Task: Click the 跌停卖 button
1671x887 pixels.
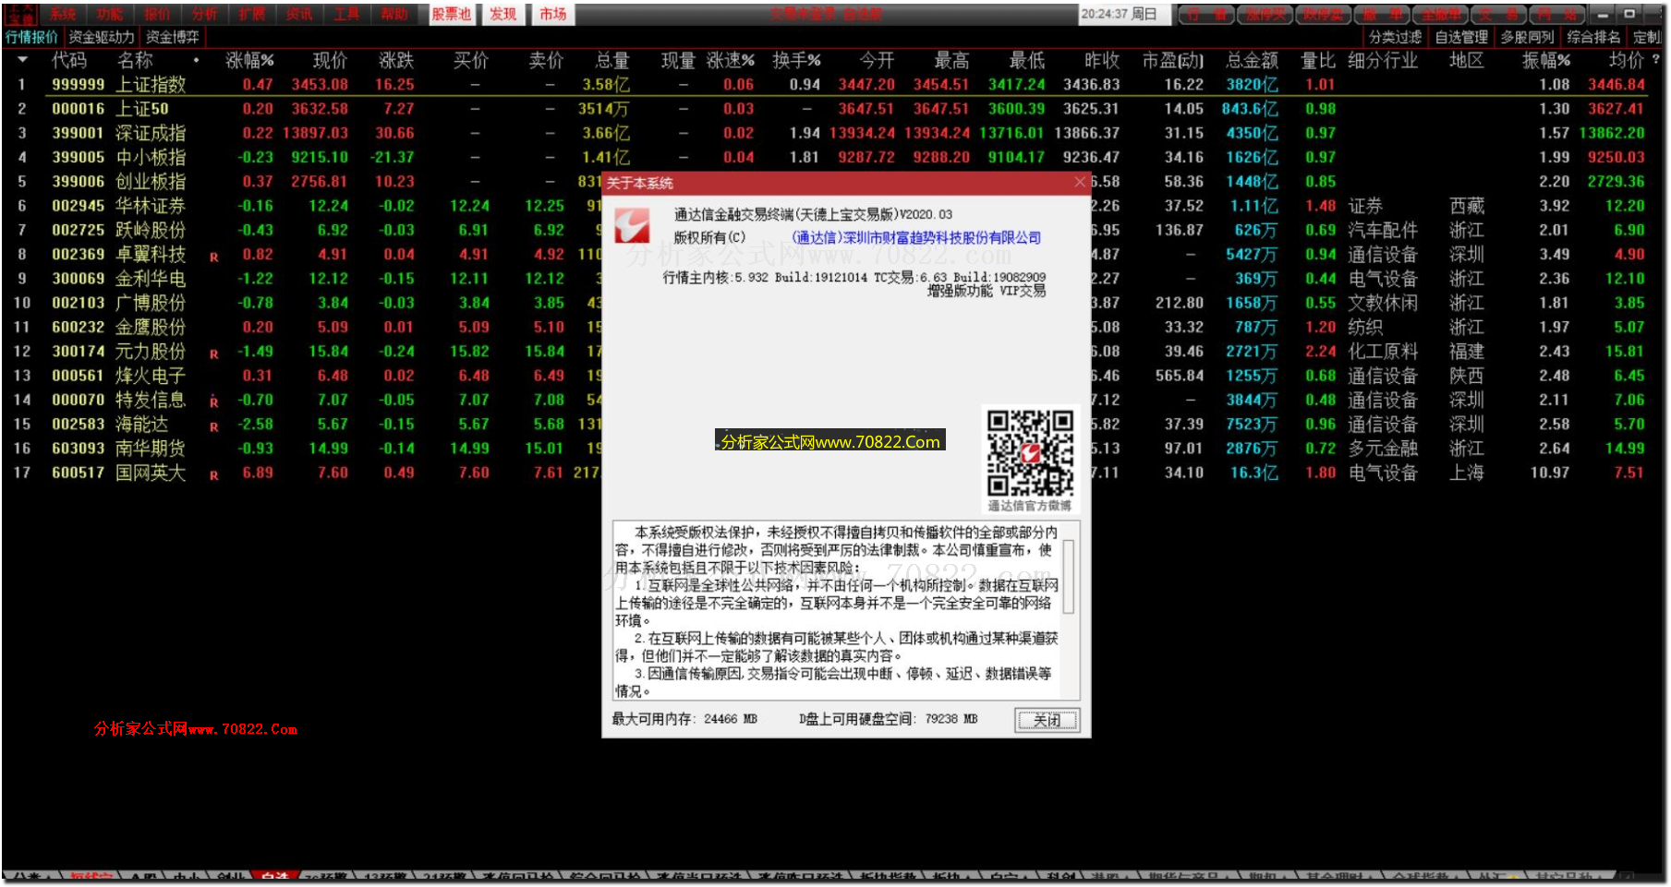Action: click(x=1323, y=15)
